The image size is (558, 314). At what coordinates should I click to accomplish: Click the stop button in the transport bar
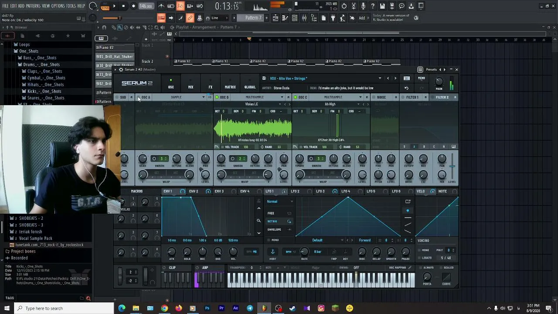click(124, 6)
